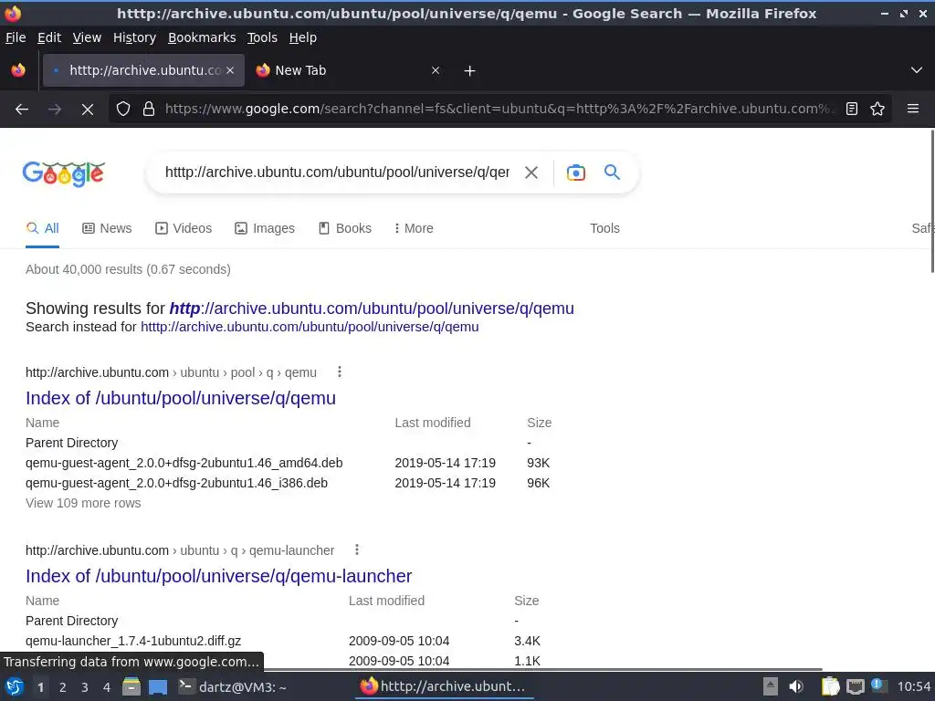The width and height of the screenshot is (935, 701).
Task: Select the Videos search tab
Action: [x=183, y=228]
